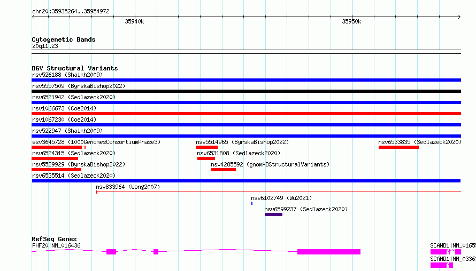Click the Cytogenetic Bands track title
Screen dimensions: 476x271
(64, 39)
